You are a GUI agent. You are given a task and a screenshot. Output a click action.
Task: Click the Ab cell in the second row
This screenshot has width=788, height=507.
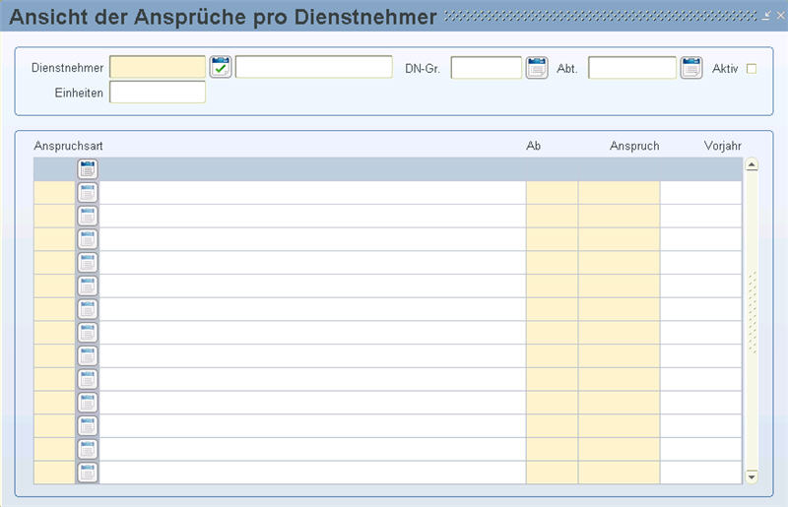552,192
